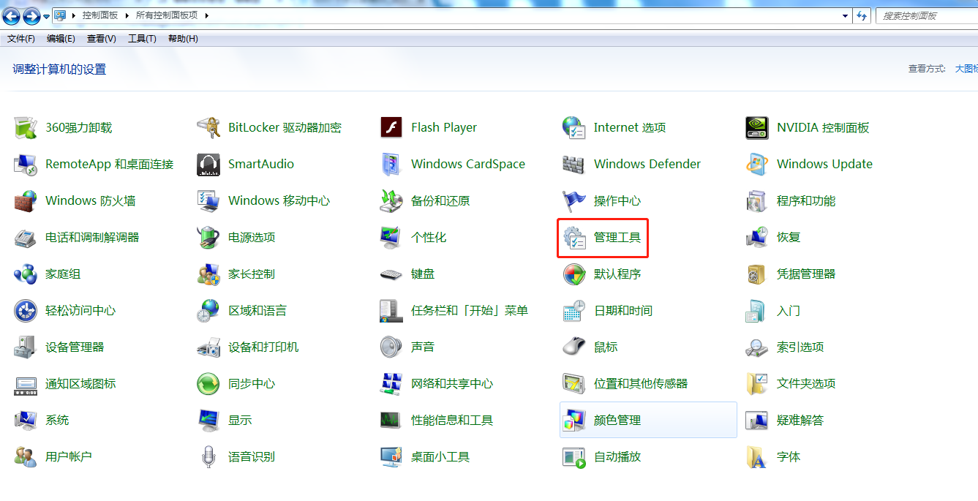Open the 个性化 icon

[391, 237]
